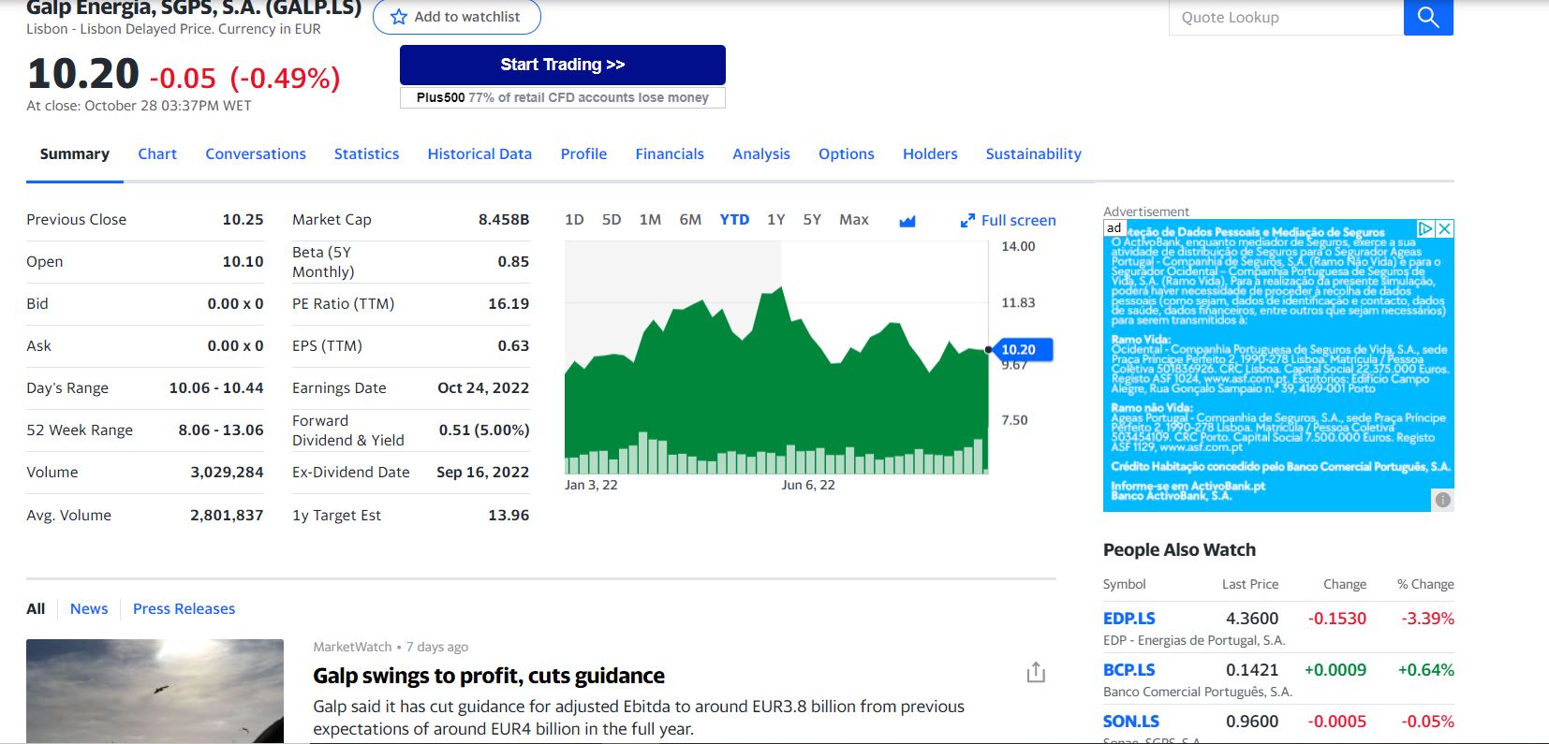Select the 1D chart range

pos(574,220)
